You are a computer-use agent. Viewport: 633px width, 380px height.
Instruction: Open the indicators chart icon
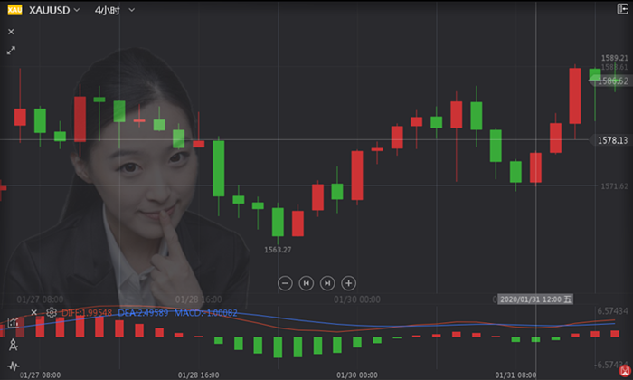point(14,322)
